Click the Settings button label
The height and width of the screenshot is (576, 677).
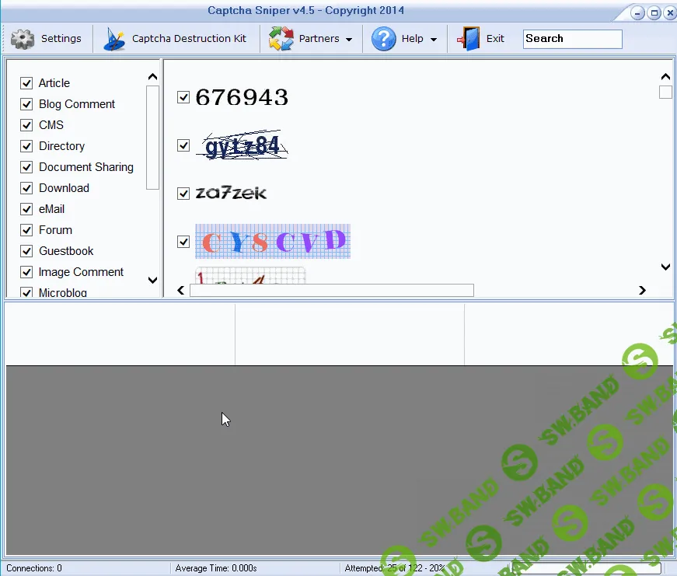tap(61, 38)
